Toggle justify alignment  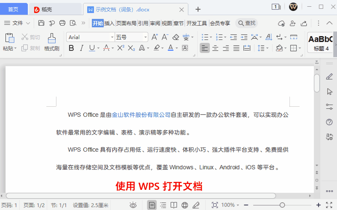point(236,48)
